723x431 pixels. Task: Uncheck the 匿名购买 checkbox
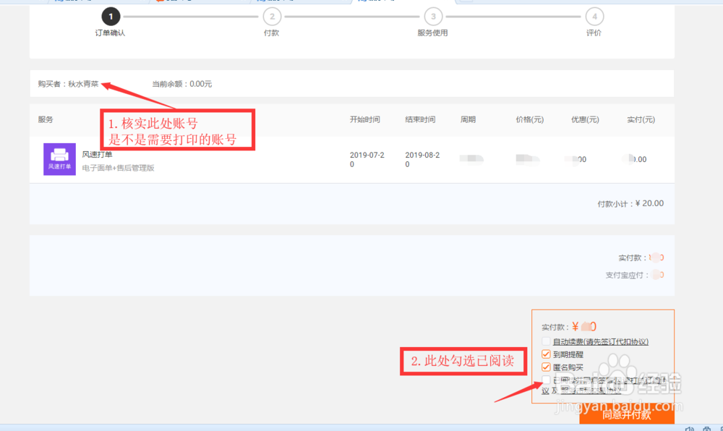point(546,367)
